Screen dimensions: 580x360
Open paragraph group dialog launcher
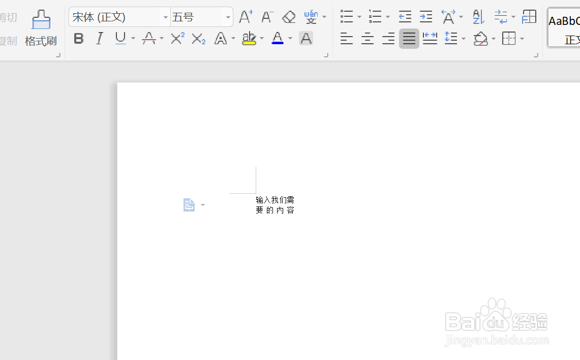pyautogui.click(x=536, y=55)
